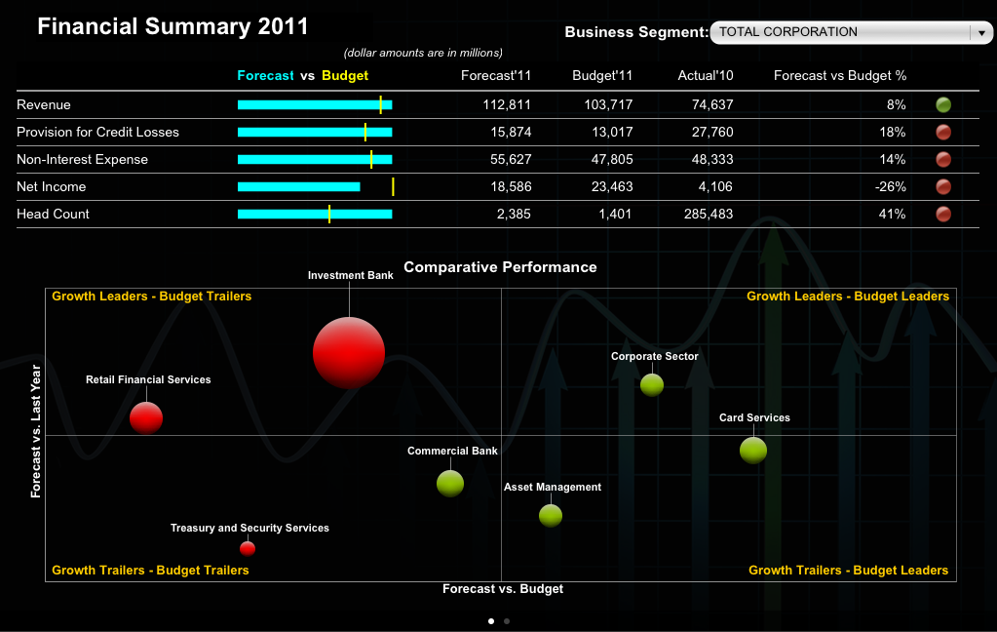This screenshot has height=632, width=997.
Task: Click the green Revenue status indicator
Action: [942, 105]
